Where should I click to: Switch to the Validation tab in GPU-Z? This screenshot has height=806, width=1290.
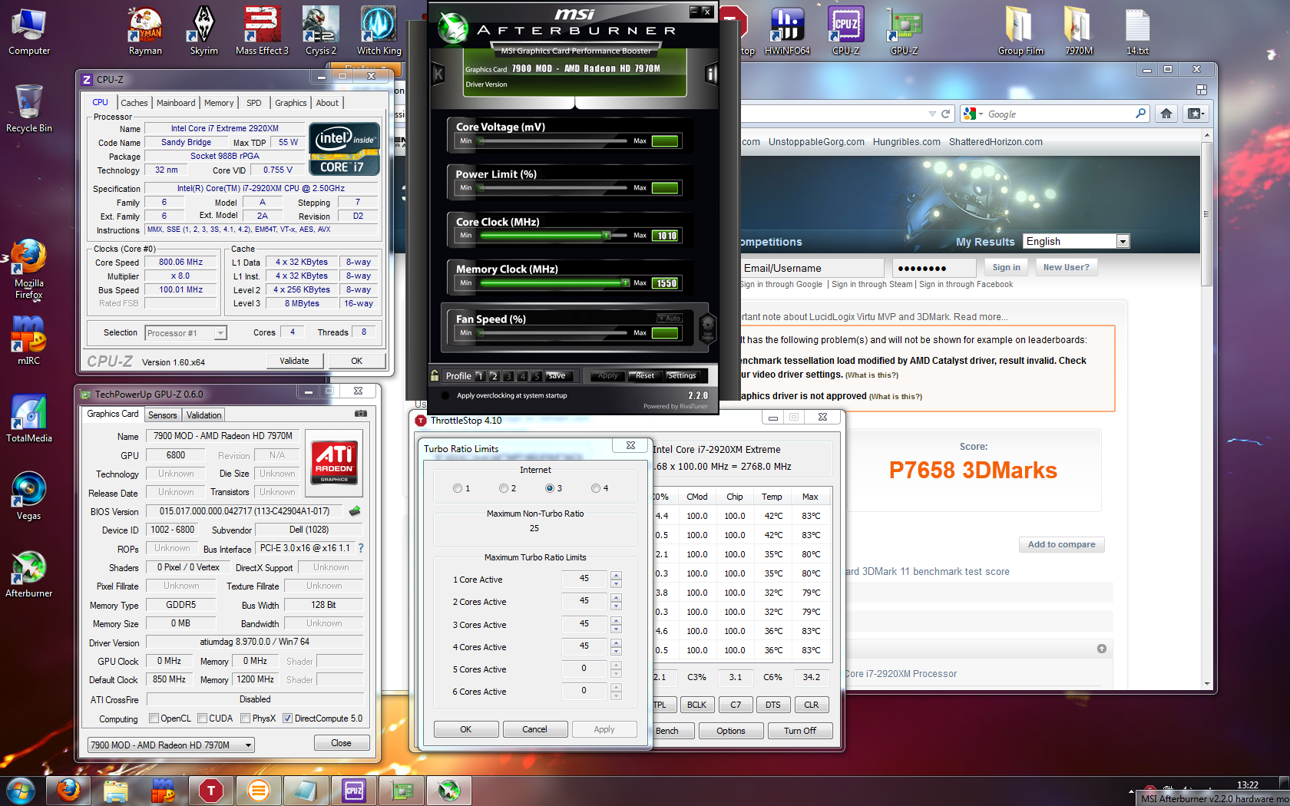[x=204, y=415]
